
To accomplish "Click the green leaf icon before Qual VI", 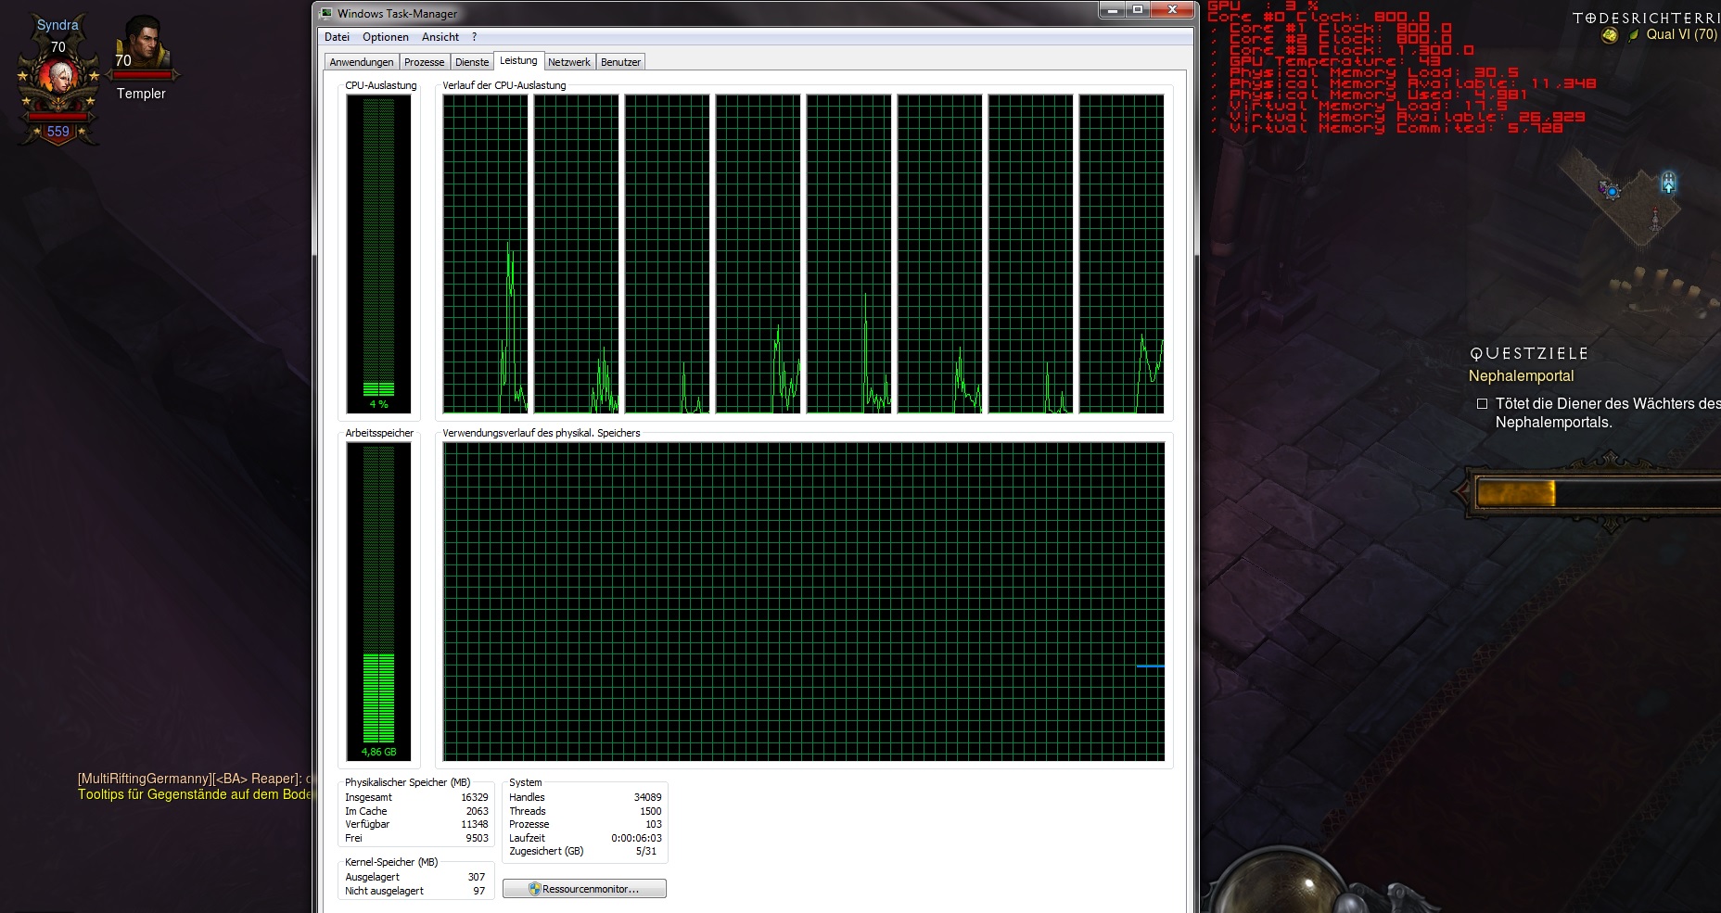I will coord(1633,35).
